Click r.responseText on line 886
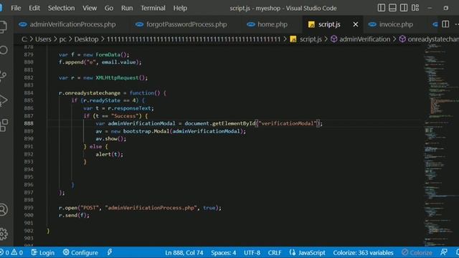This screenshot has height=258, width=459. coord(129,108)
